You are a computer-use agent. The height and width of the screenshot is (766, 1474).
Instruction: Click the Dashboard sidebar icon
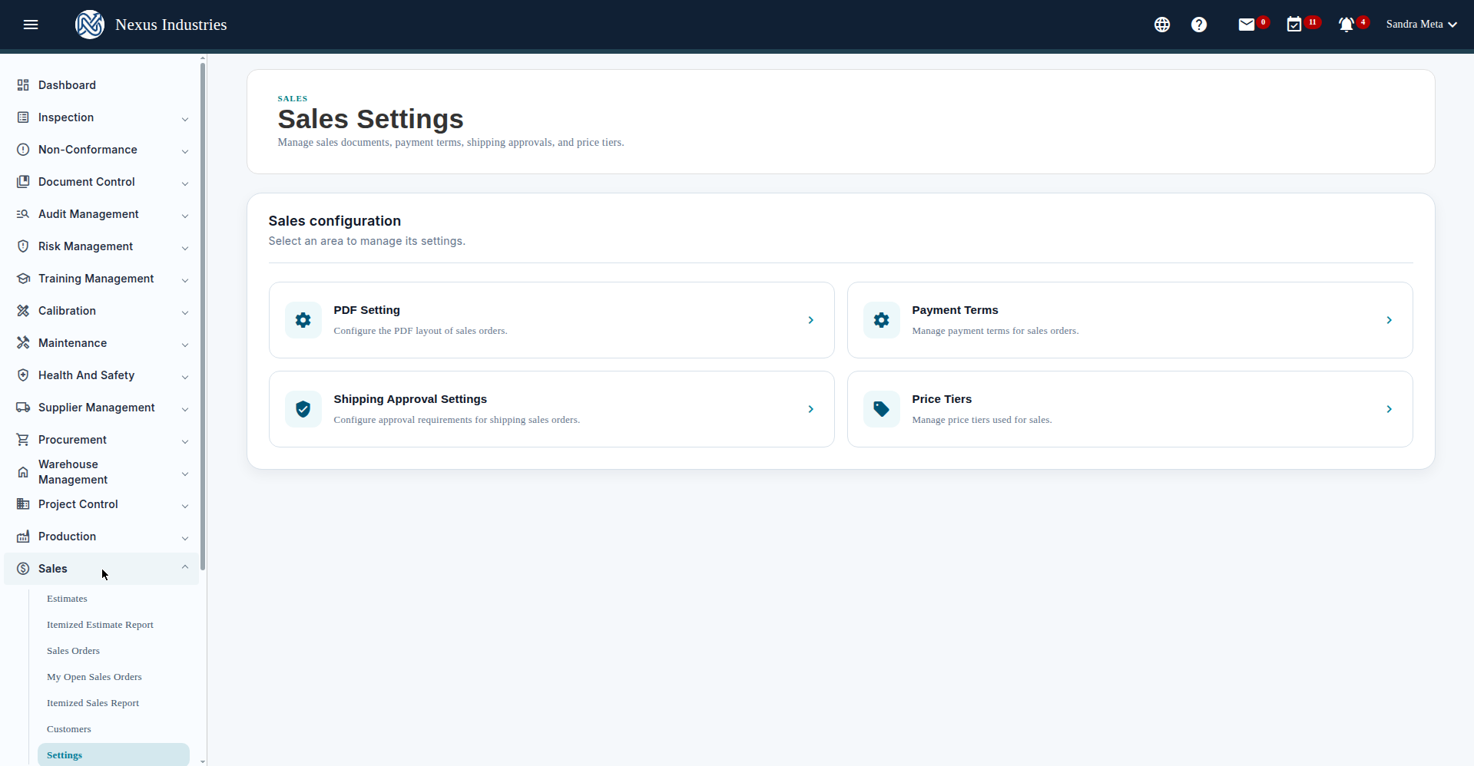tap(23, 85)
